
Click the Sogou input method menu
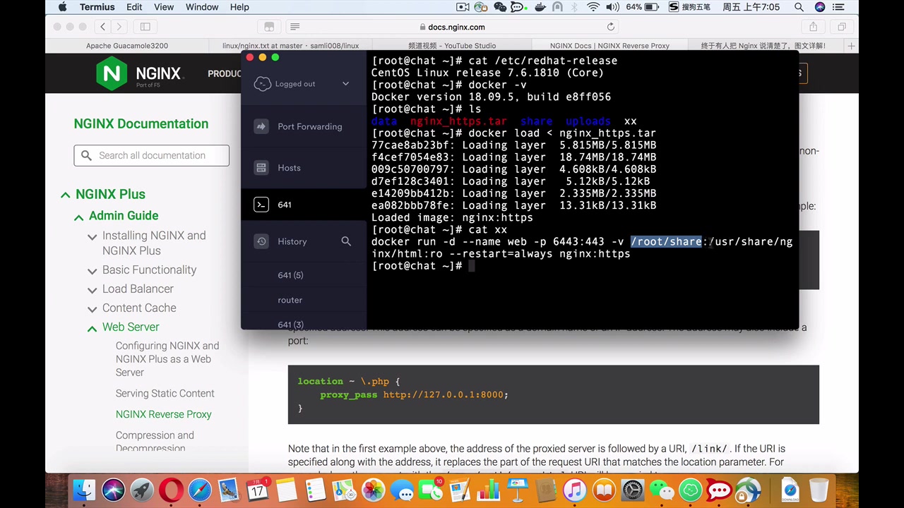(x=689, y=7)
